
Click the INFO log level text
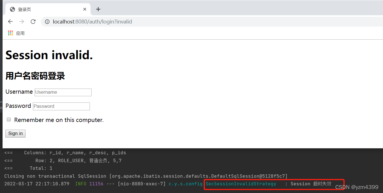[81, 184]
